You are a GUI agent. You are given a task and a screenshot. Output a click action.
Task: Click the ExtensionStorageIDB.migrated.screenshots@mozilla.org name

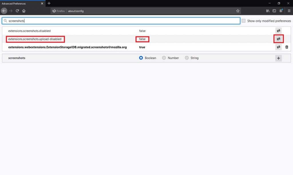68,47
